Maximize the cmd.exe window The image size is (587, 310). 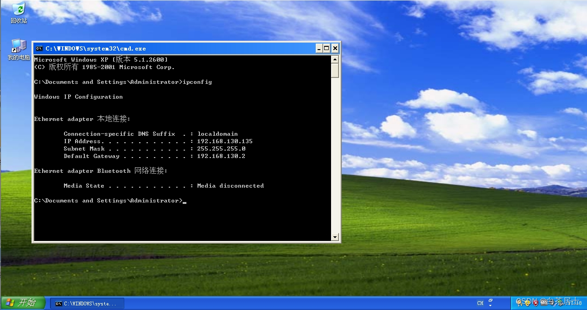[327, 48]
